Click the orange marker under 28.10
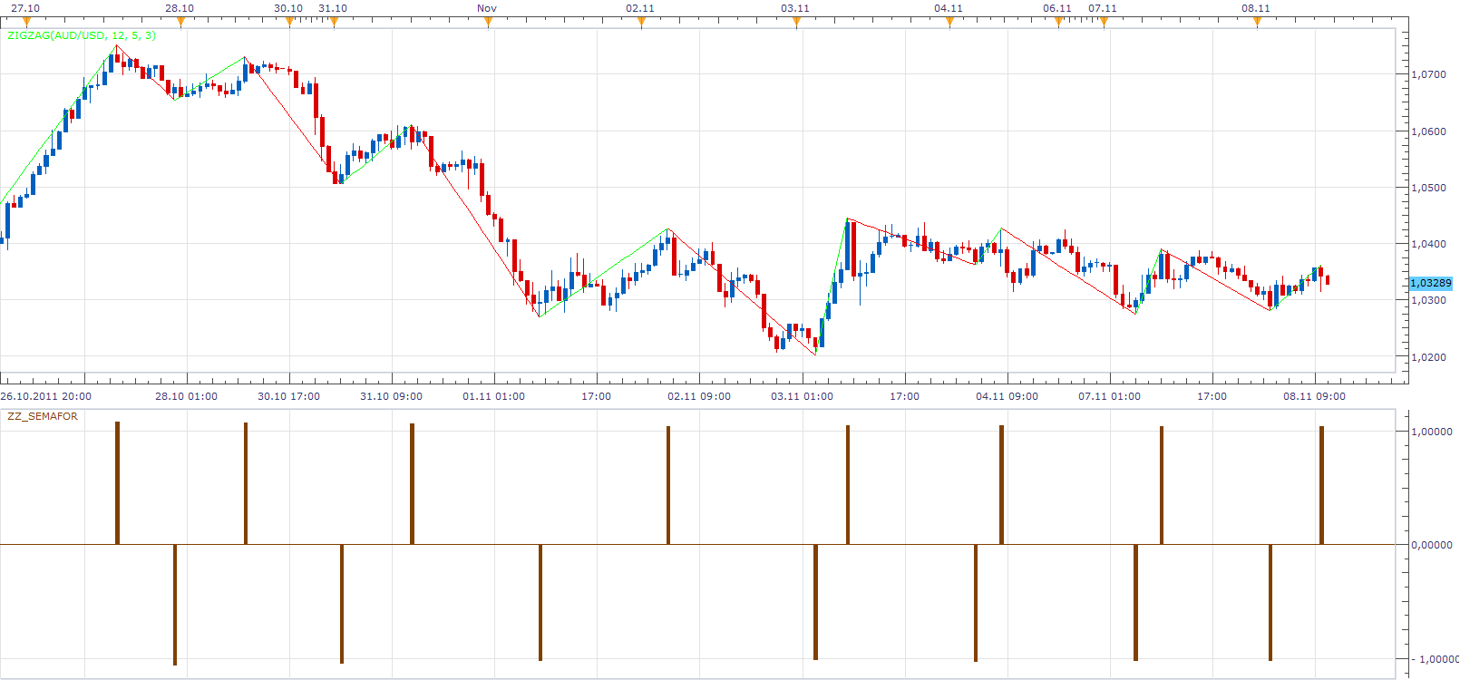1460x680 pixels. (180, 22)
